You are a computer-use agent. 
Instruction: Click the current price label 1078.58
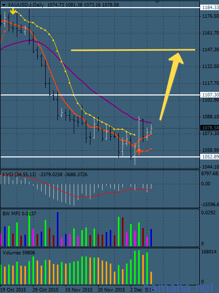tap(210, 128)
